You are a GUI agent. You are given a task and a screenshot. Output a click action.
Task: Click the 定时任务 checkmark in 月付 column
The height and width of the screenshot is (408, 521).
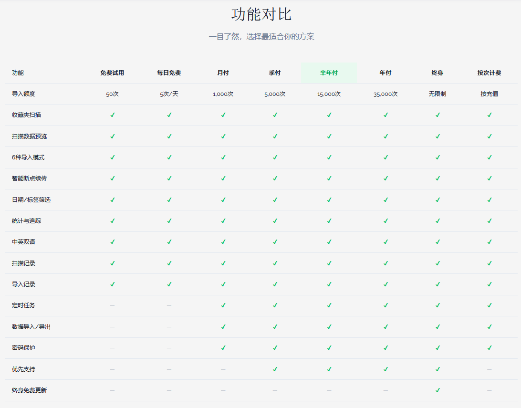[x=223, y=305]
